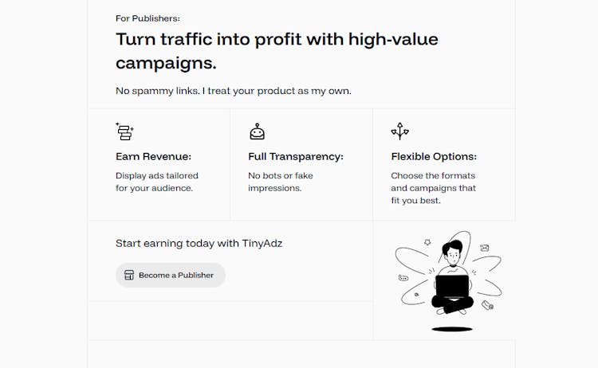Select the Full Transparency heading
The height and width of the screenshot is (368, 598).
click(296, 157)
